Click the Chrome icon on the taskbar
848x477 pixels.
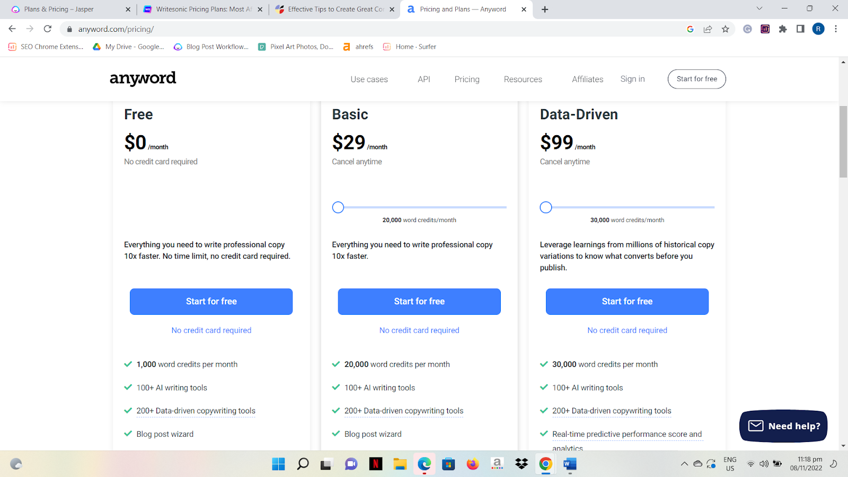click(x=545, y=464)
